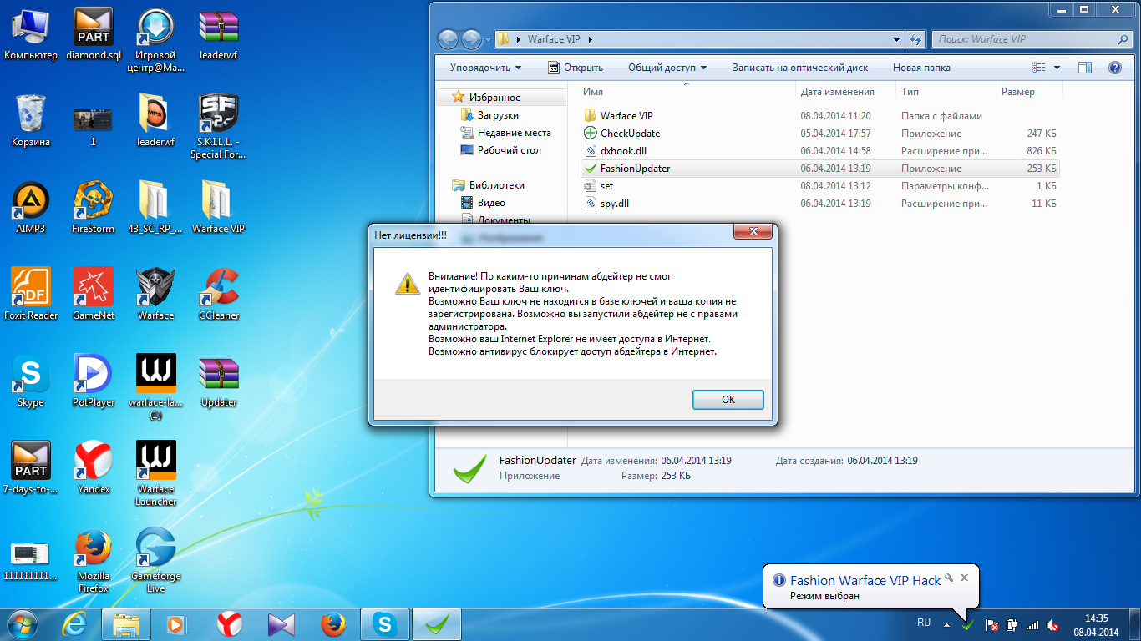
Task: Launch Yandex browser desktop shortcut
Action: 94,468
